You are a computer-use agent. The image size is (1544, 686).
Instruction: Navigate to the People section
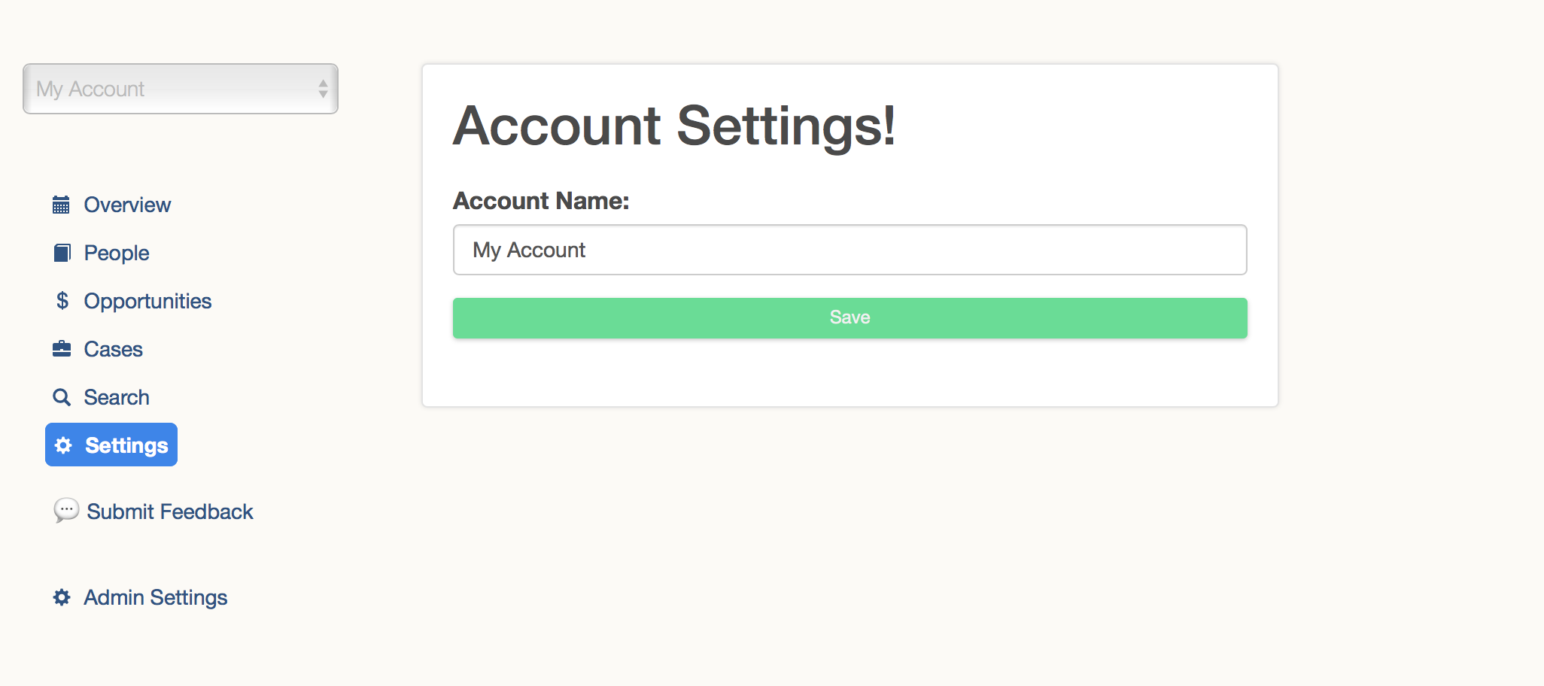click(x=117, y=252)
